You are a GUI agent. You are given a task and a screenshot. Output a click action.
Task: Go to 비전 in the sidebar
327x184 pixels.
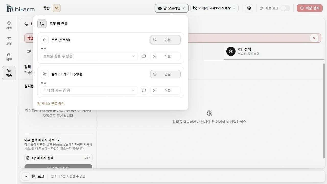tap(9, 57)
